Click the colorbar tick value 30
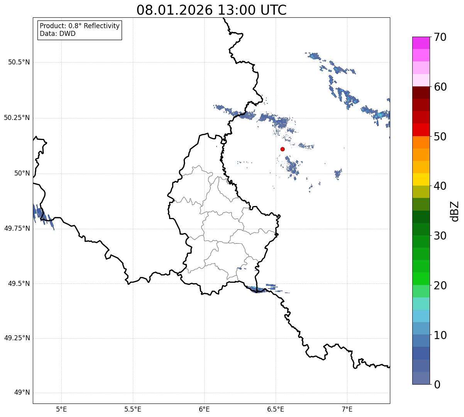 click(x=440, y=236)
